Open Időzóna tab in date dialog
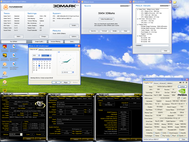This screenshot has width=189, height=142. [41, 50]
